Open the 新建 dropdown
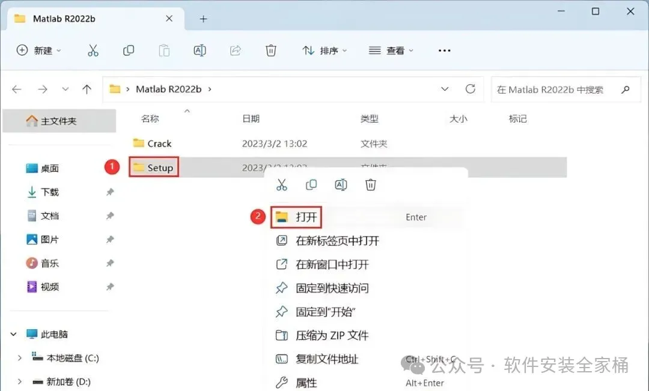 38,50
